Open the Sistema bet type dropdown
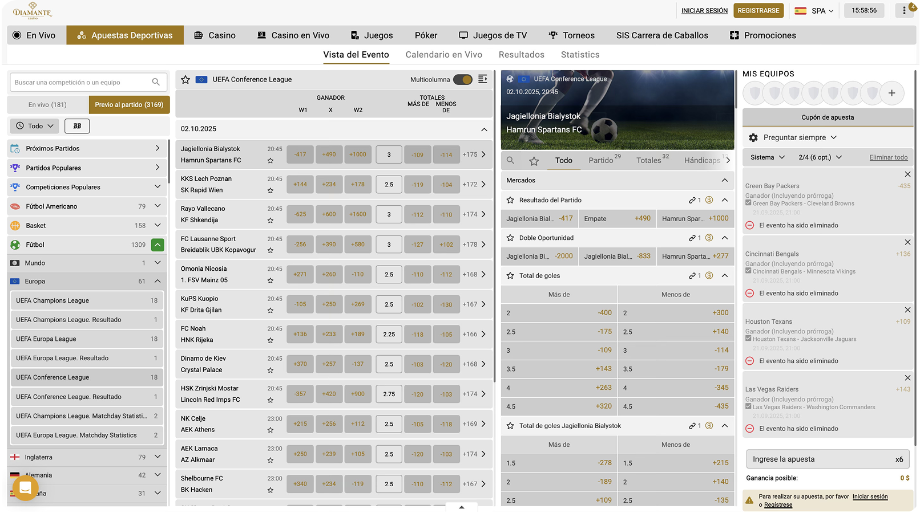Viewport: 920px width, 513px height. tap(768, 157)
